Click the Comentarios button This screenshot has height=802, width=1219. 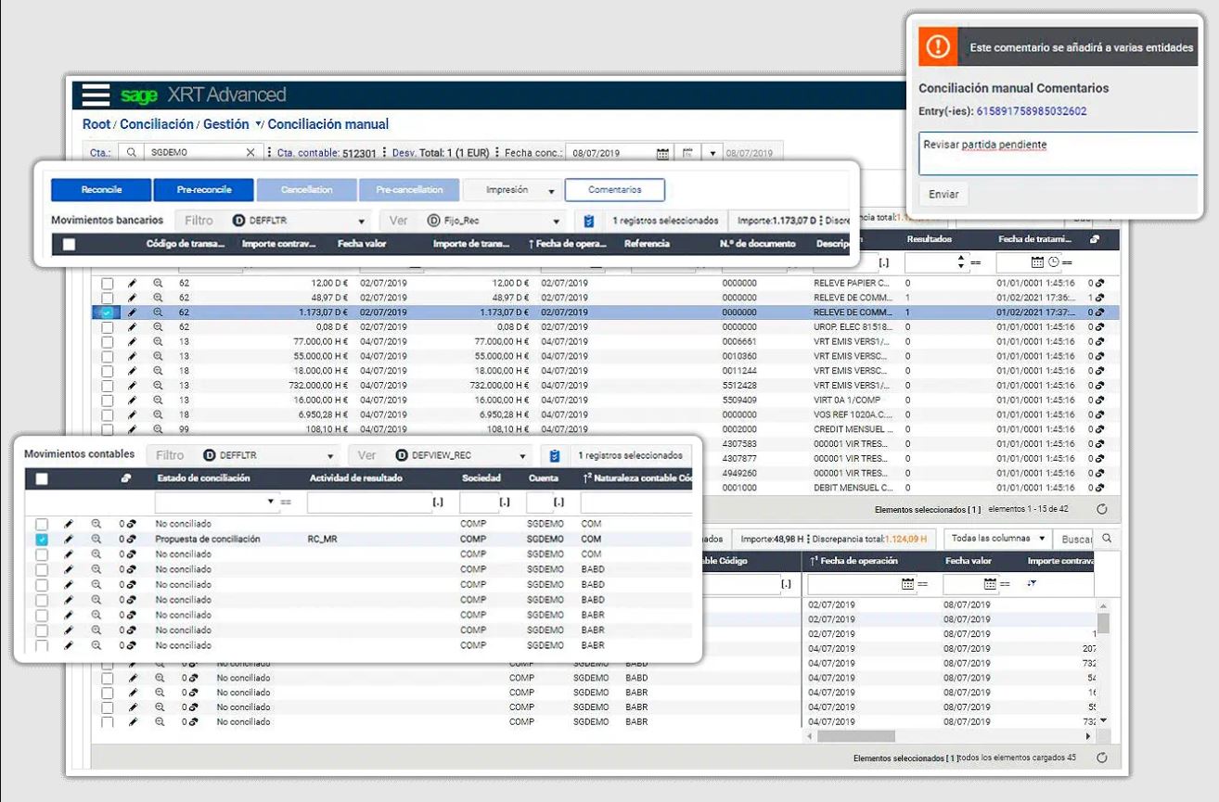[614, 190]
